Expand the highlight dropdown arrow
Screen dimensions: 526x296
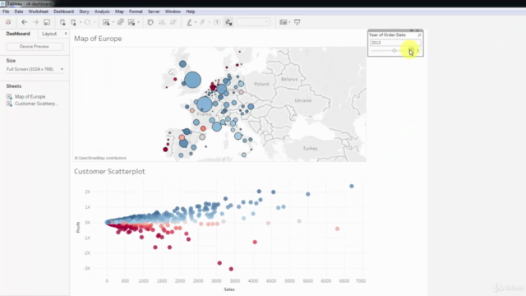point(196,22)
